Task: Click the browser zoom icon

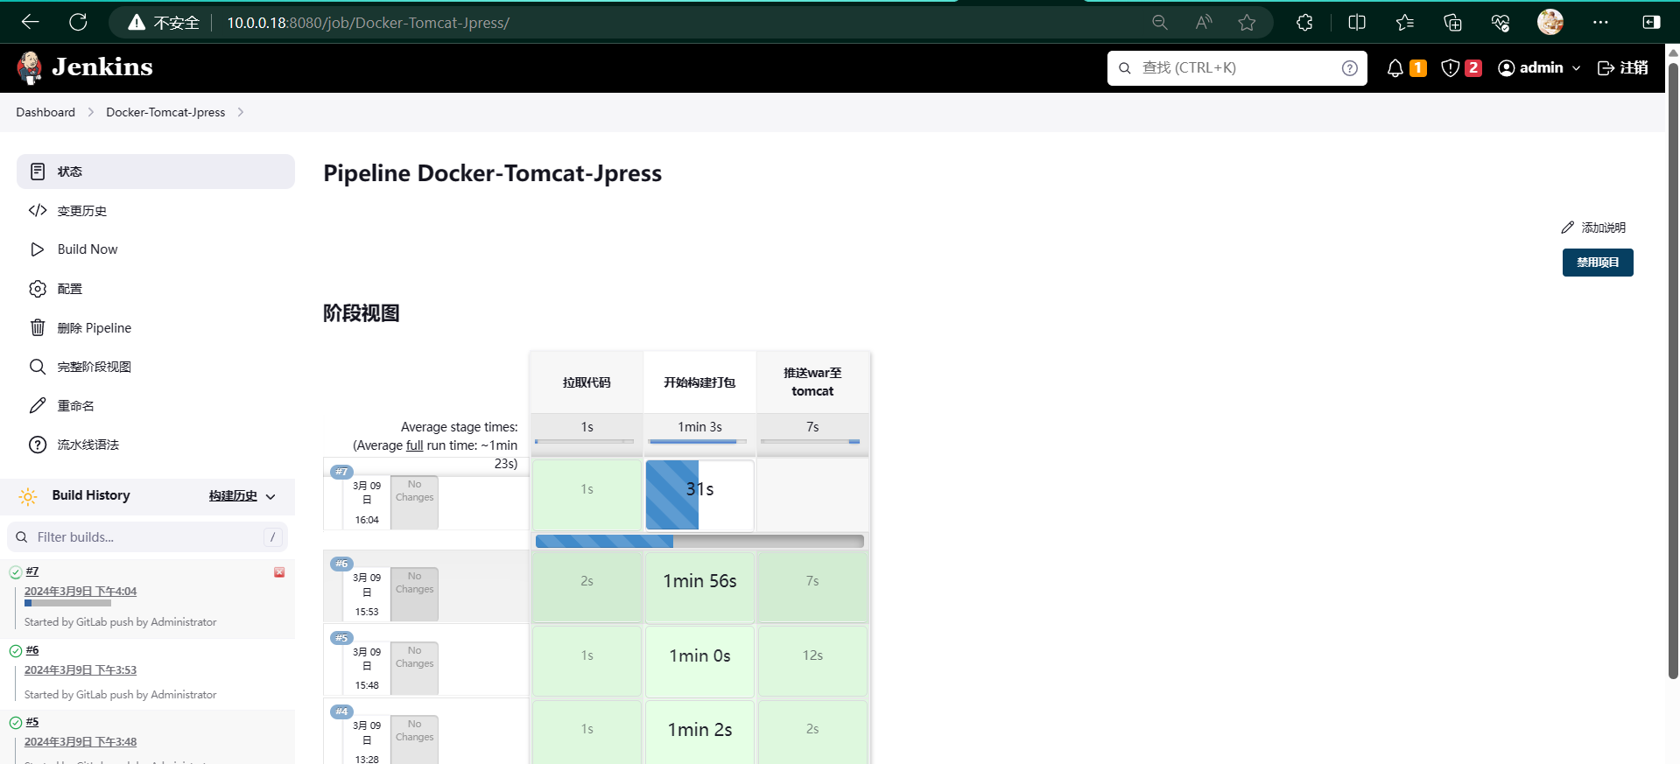Action: tap(1160, 23)
